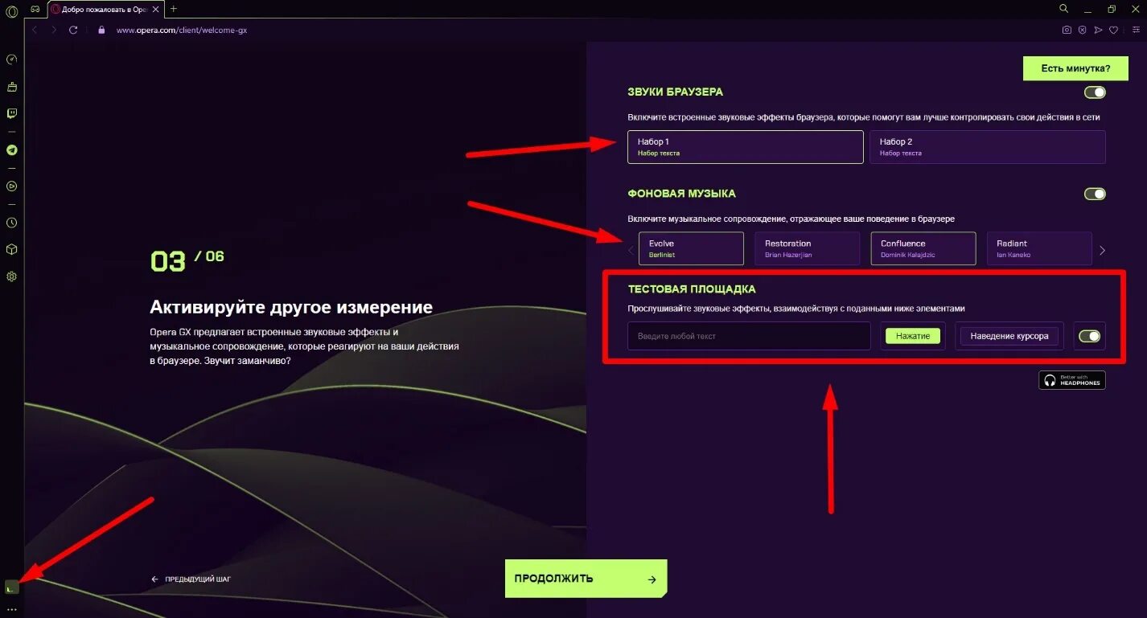This screenshot has width=1147, height=618.
Task: Toggle the background music switch
Action: (x=1095, y=194)
